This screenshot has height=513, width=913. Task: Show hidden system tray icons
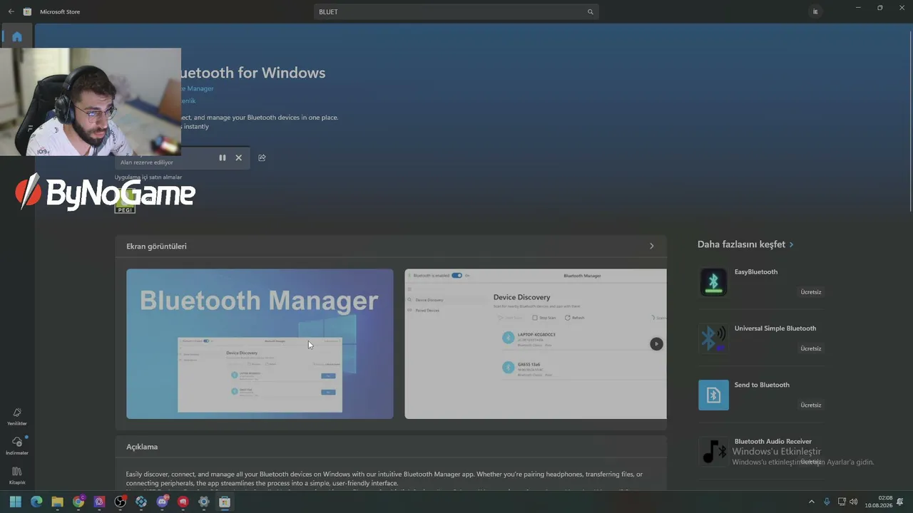click(x=811, y=502)
